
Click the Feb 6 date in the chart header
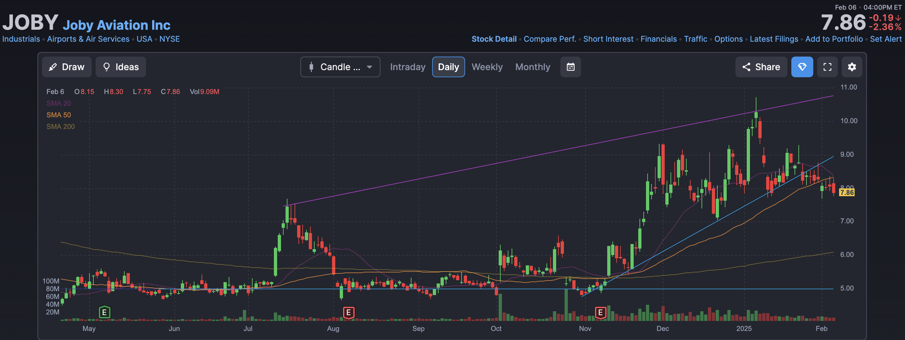click(x=55, y=92)
